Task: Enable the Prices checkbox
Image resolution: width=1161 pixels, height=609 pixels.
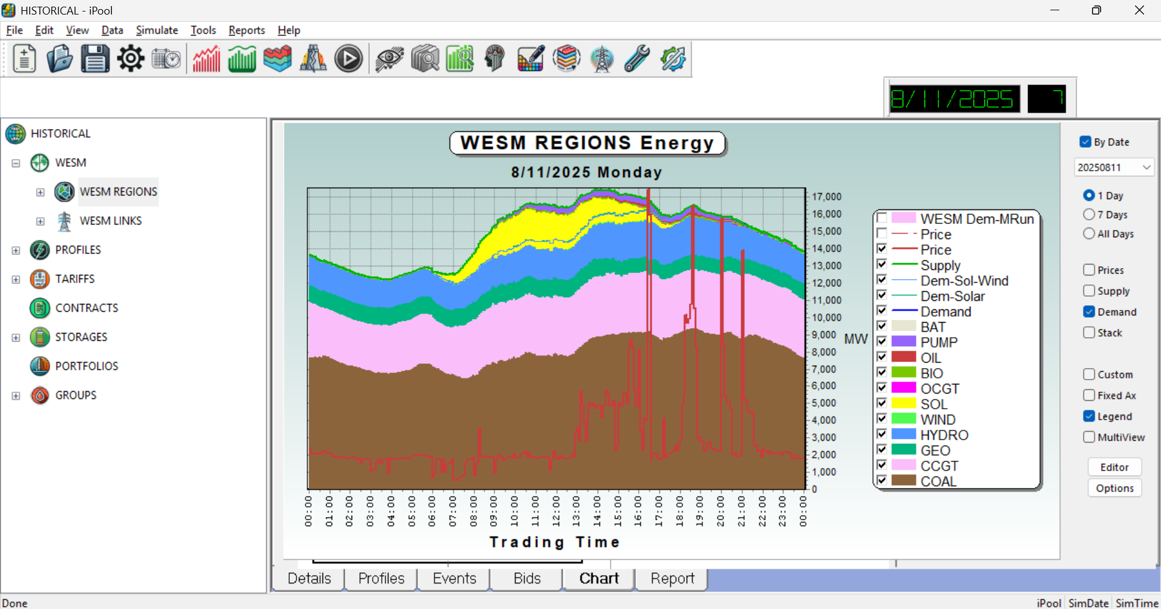Action: pos(1089,270)
